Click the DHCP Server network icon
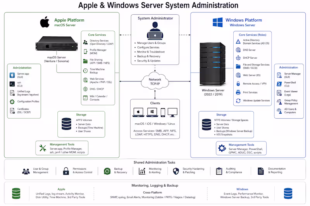The width and height of the screenshot is (310, 206). coord(238,58)
